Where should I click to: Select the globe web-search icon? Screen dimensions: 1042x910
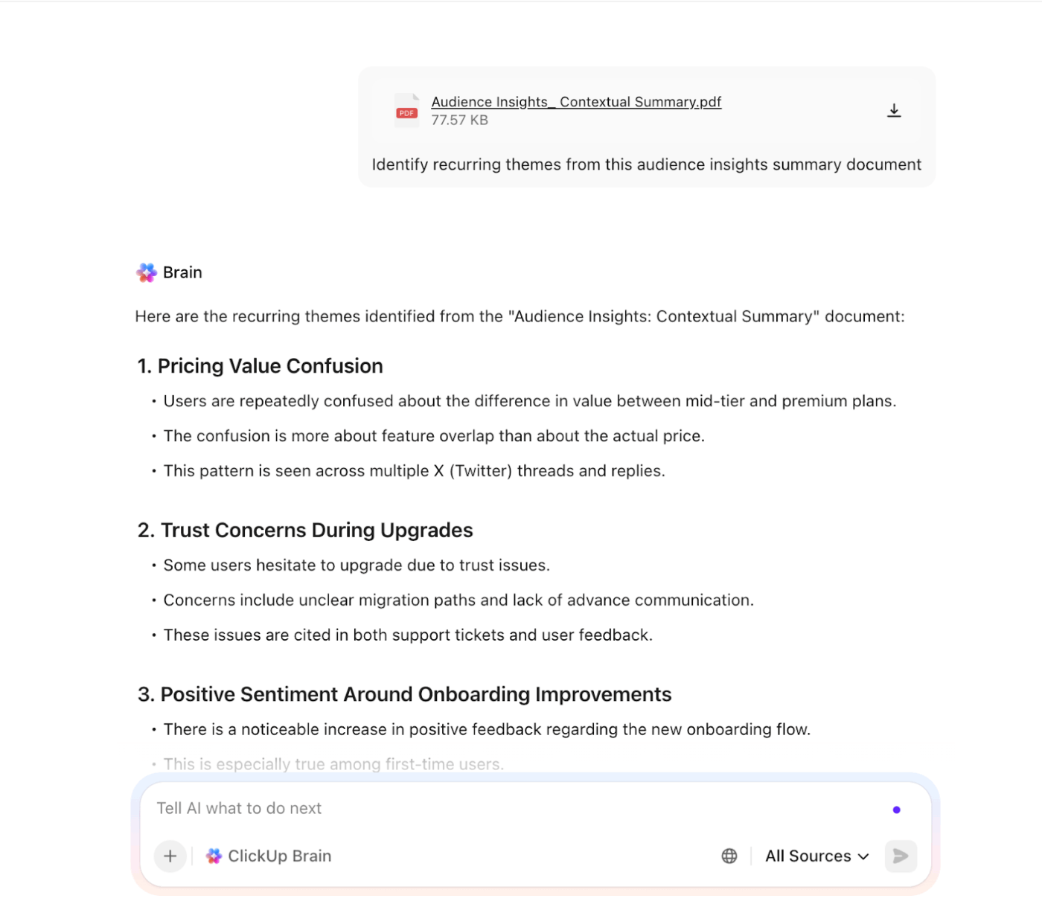pyautogui.click(x=729, y=856)
